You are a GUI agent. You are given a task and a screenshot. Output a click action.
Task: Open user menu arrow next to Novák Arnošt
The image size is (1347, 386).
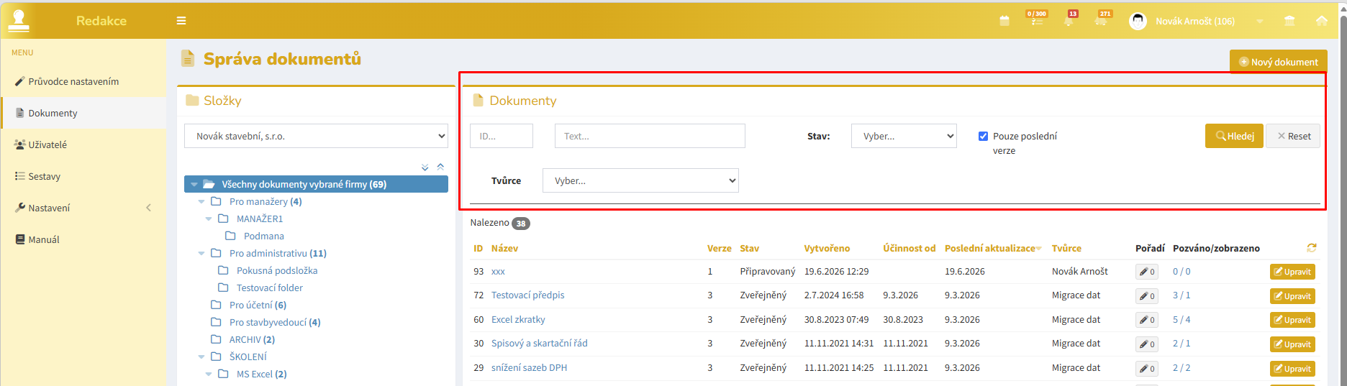coord(1260,22)
